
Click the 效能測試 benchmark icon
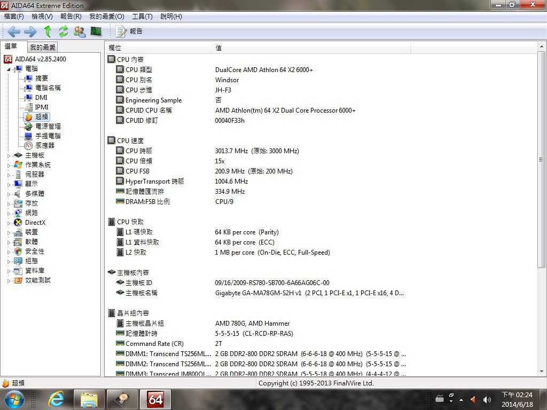coord(18,280)
